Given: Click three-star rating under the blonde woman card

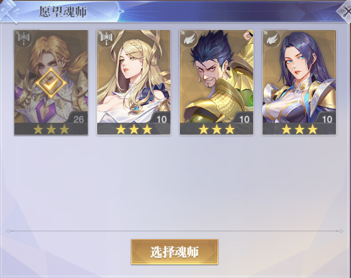Looking at the screenshot, I should click(134, 129).
